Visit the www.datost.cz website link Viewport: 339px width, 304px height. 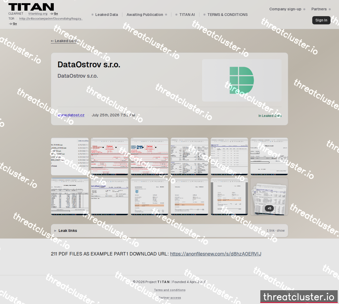click(71, 115)
